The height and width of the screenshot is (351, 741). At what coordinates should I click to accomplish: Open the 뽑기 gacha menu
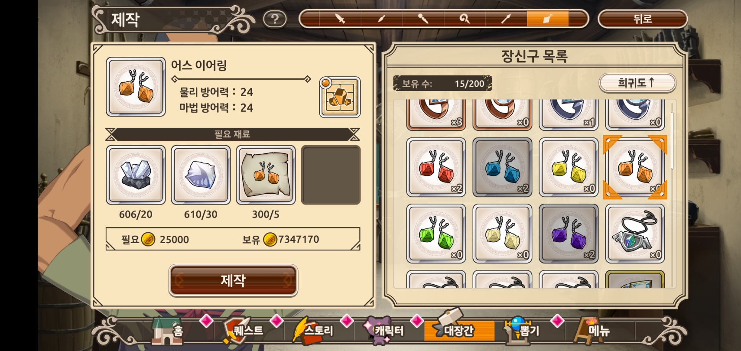(x=522, y=330)
